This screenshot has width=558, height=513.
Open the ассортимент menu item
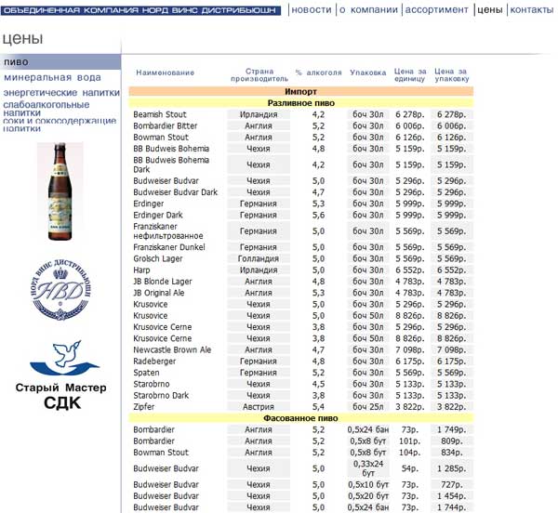pyautogui.click(x=437, y=10)
